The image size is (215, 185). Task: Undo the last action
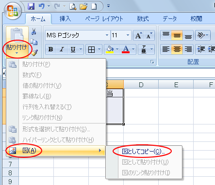(42, 6)
